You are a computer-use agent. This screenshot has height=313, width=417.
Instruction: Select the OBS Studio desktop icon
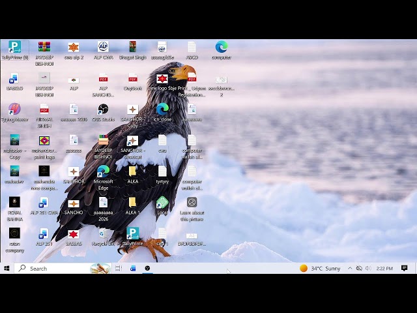pos(103,113)
